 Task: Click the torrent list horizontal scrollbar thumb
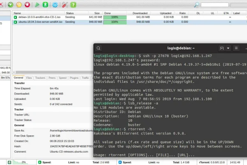click(54, 72)
